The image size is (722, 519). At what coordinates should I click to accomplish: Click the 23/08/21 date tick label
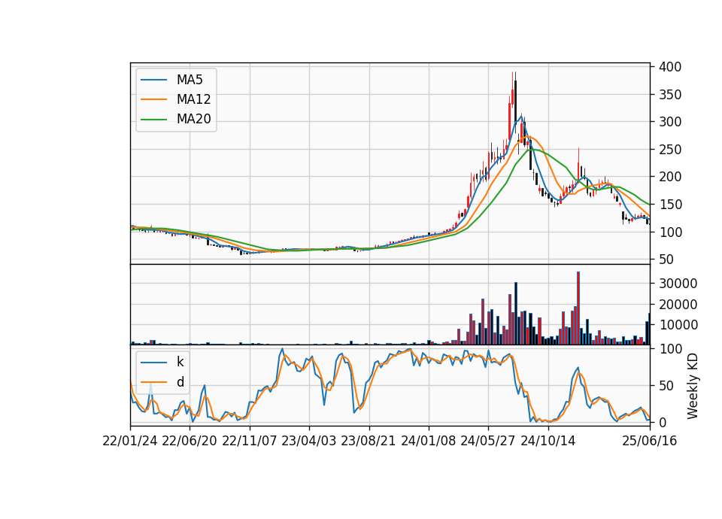369,442
